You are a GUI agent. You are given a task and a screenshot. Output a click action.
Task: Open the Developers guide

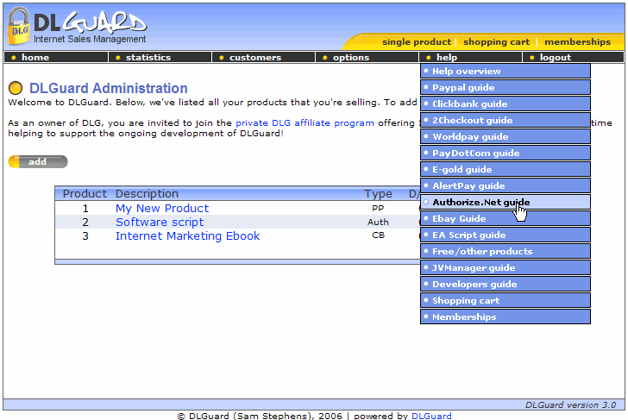pos(506,285)
